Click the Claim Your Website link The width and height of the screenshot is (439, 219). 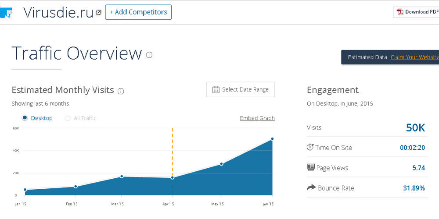pyautogui.click(x=414, y=57)
